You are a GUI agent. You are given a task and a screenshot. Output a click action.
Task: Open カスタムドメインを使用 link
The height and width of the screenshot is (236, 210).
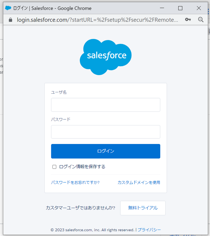(x=139, y=182)
